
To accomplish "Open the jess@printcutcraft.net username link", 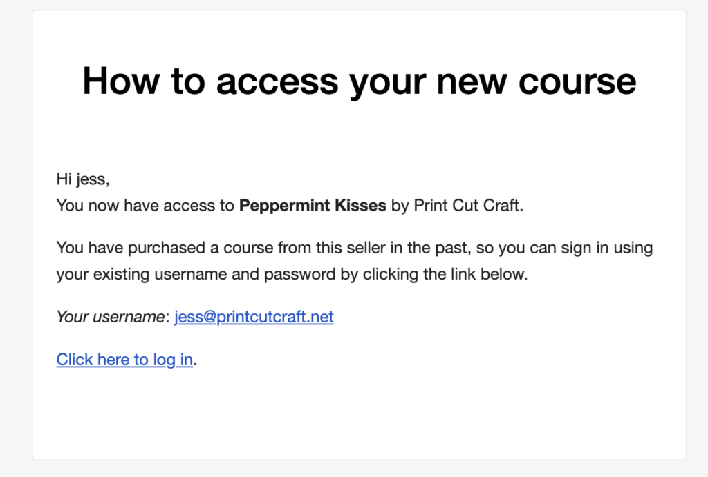I will click(x=254, y=316).
